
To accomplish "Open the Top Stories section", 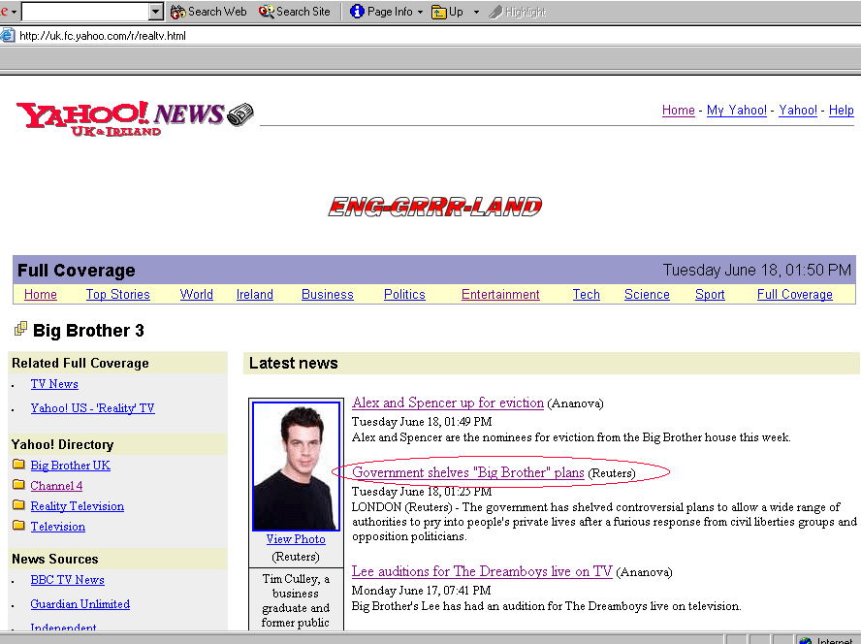I will click(118, 295).
